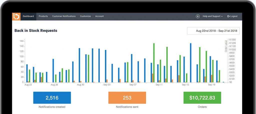Click the orange Back in Stock logo
This screenshot has height=114, width=256.
[16, 16]
